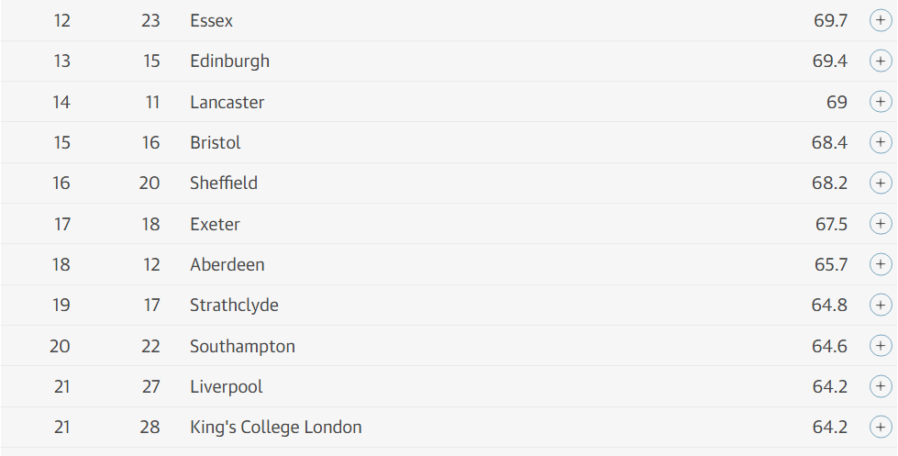Open the Liverpool row plus icon
Screen dimensions: 898x456
point(881,386)
